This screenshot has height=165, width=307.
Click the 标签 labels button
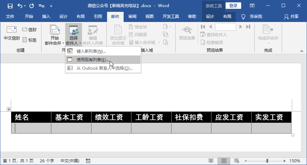29,40
